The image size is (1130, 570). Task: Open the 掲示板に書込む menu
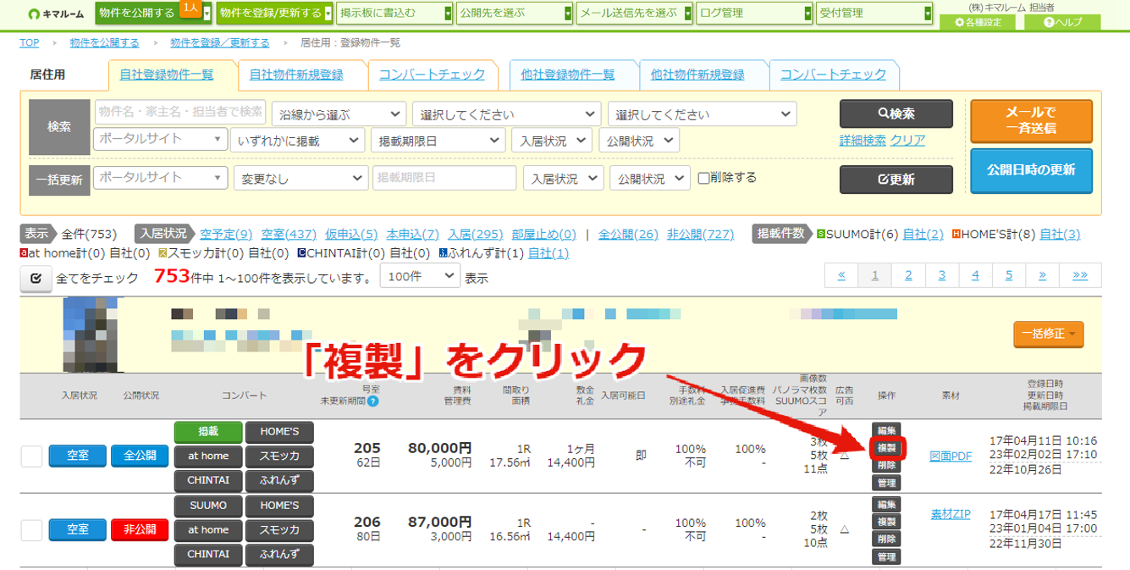click(x=395, y=14)
